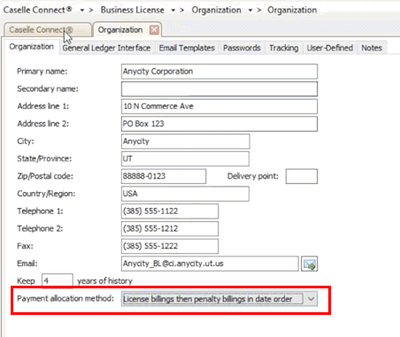Click the first Organization breadcrumb item

216,10
